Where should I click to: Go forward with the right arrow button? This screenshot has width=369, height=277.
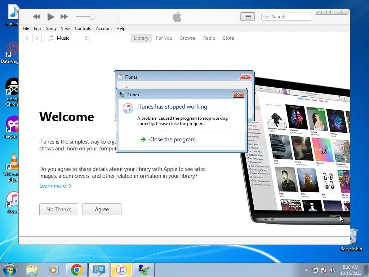[x=37, y=38]
